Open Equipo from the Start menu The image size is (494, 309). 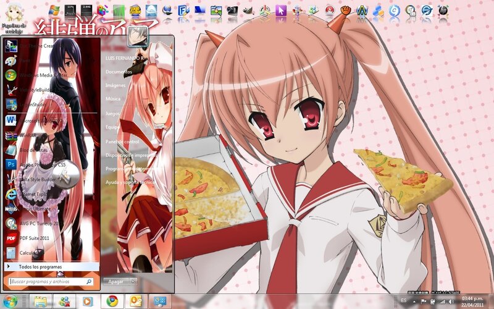tap(112, 127)
